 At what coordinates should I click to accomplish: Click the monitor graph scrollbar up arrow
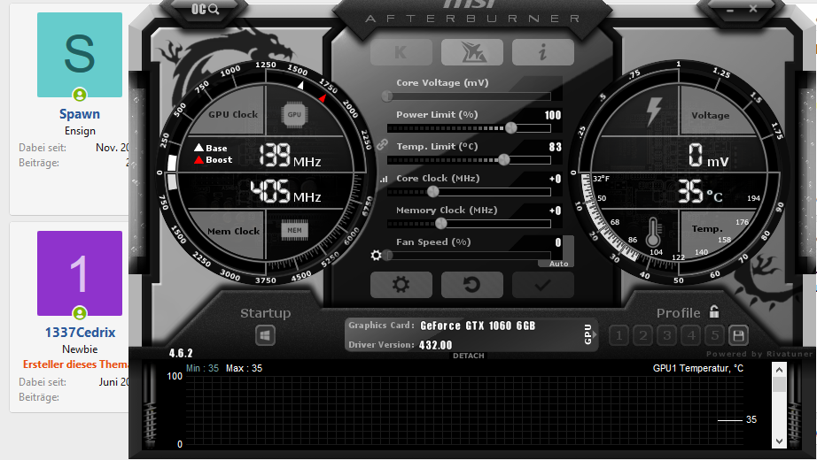(x=779, y=370)
